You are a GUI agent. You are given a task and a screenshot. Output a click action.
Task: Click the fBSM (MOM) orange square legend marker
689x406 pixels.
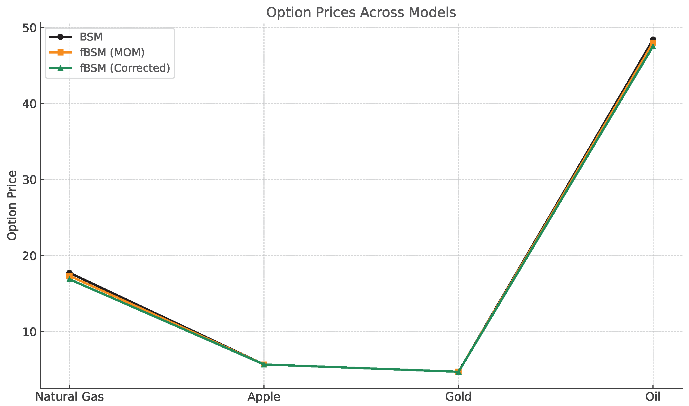click(60, 52)
